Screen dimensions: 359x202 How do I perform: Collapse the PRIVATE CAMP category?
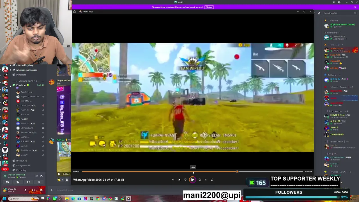coord(27,81)
